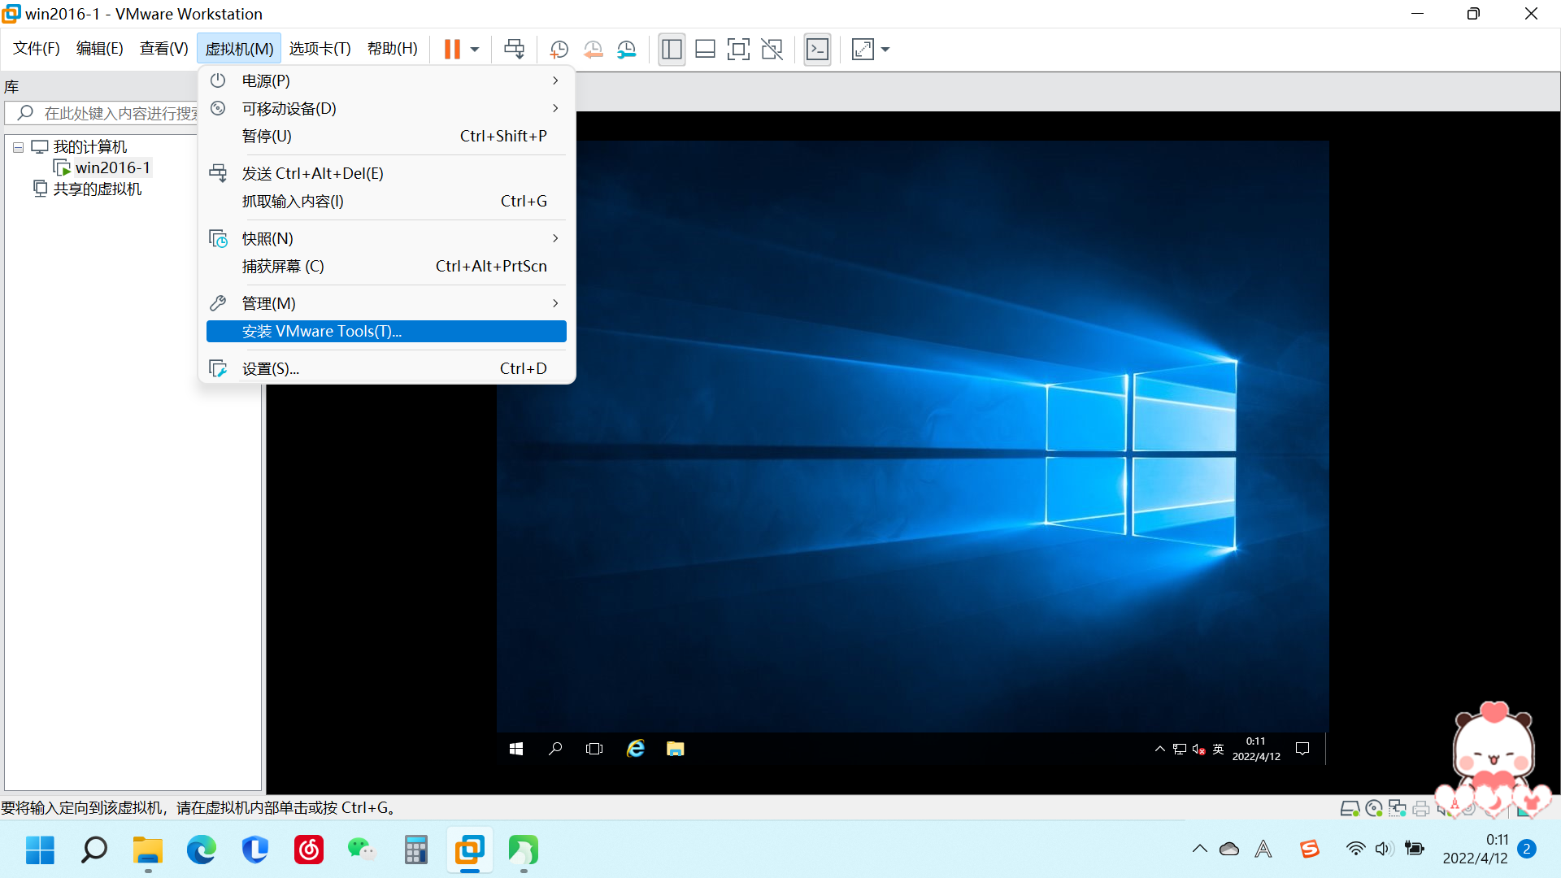Viewport: 1561px width, 878px height.
Task: Select 捕获屏幕 (C) menu item
Action: pos(386,266)
